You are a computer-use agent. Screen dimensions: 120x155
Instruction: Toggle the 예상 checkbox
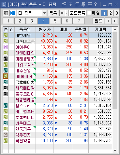[89, 13]
